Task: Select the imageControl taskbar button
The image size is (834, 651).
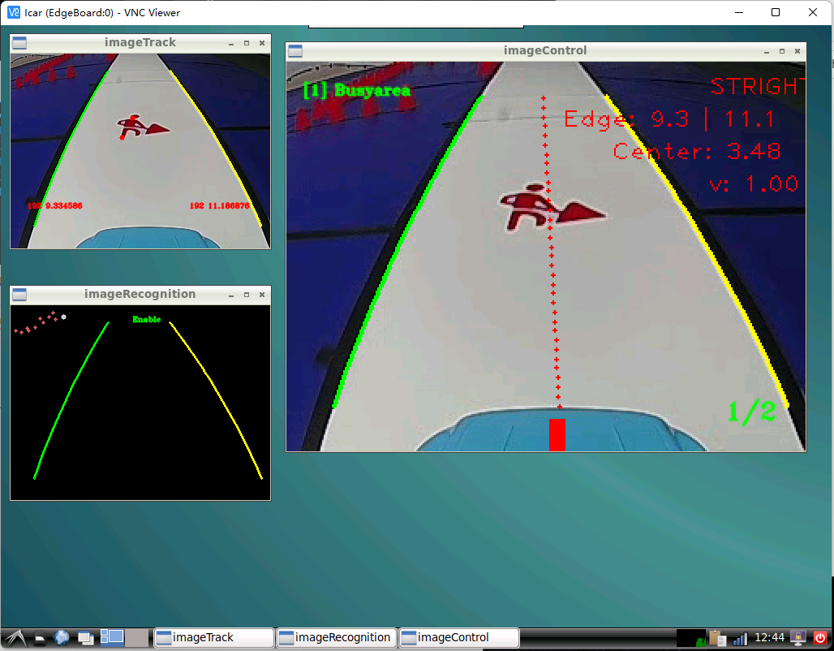Action: click(x=459, y=637)
